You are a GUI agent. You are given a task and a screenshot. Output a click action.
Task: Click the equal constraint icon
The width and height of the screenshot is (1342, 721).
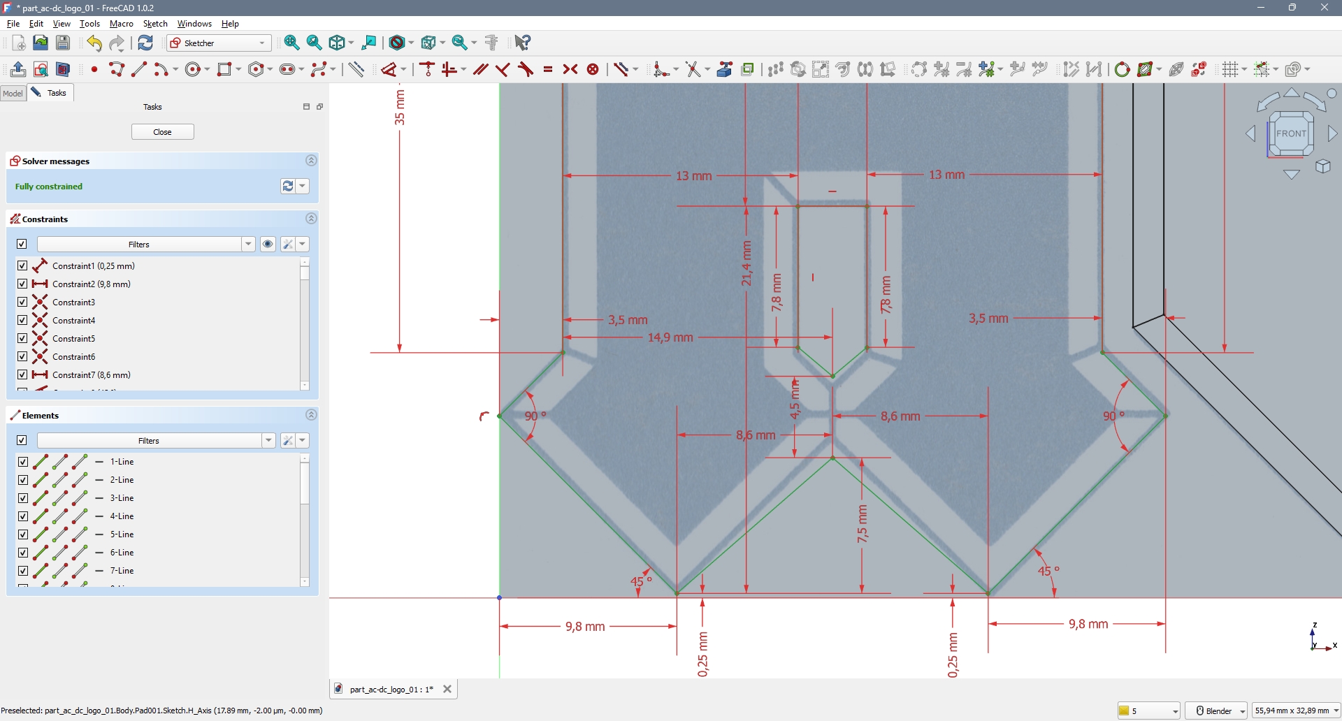(548, 69)
